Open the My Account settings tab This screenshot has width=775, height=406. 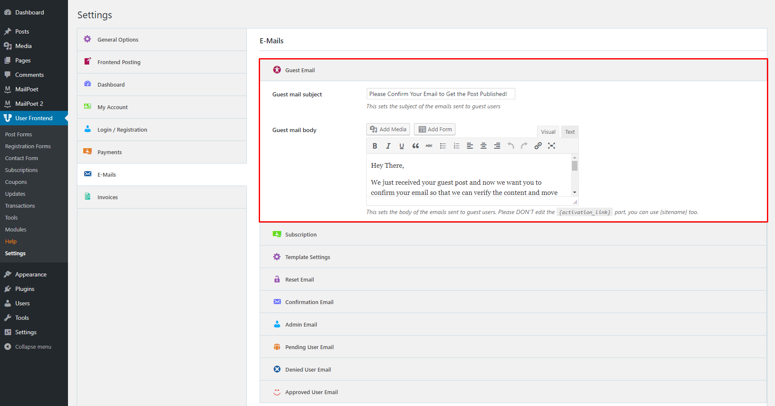162,107
